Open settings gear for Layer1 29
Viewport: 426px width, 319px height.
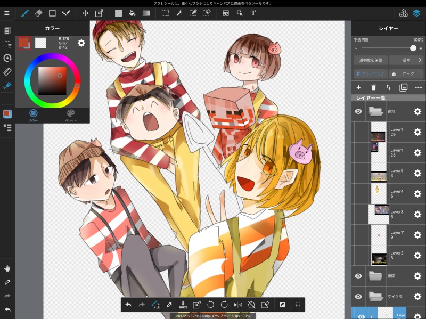pos(417,132)
